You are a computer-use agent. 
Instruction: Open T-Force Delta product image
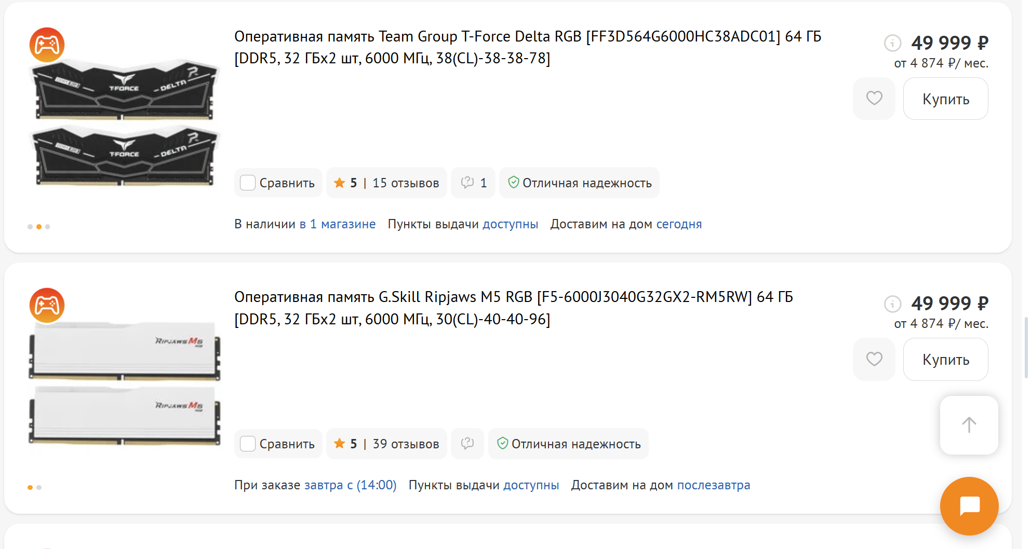point(125,122)
